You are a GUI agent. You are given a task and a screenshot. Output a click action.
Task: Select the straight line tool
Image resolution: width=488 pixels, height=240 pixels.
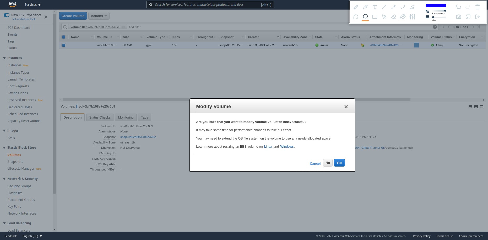tap(384, 7)
